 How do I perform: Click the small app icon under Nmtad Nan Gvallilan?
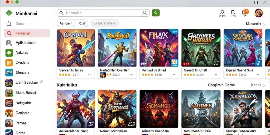(103, 75)
